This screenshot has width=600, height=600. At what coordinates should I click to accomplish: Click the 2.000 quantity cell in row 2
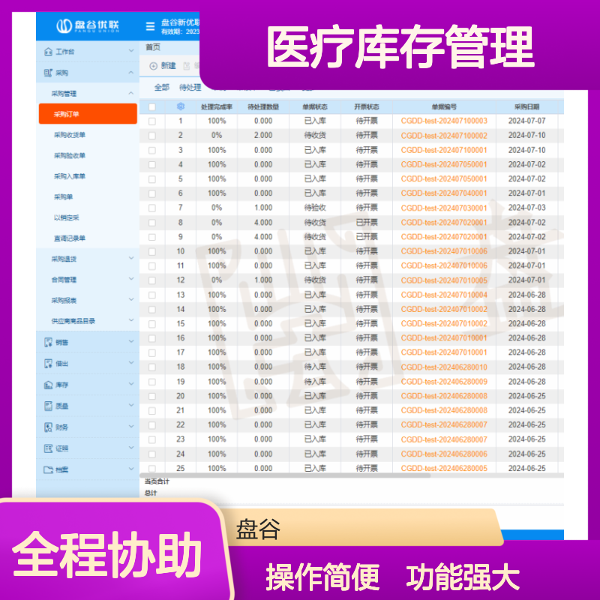263,136
